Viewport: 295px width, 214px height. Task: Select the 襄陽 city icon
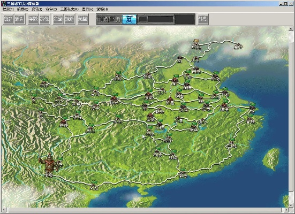click(x=150, y=117)
